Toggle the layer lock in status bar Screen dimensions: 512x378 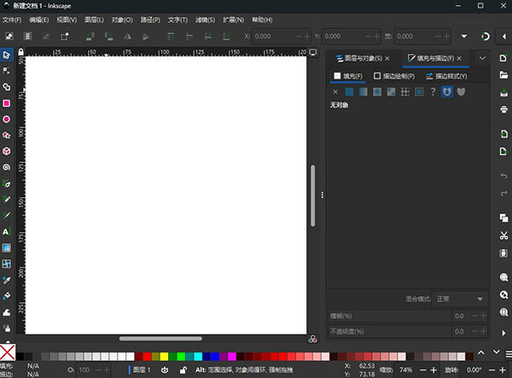point(184,369)
